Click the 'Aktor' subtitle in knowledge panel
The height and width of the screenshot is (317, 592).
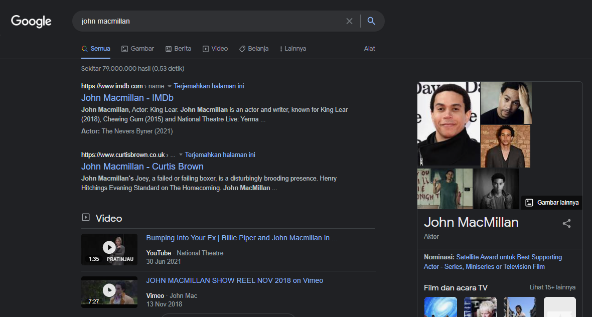[x=431, y=237]
